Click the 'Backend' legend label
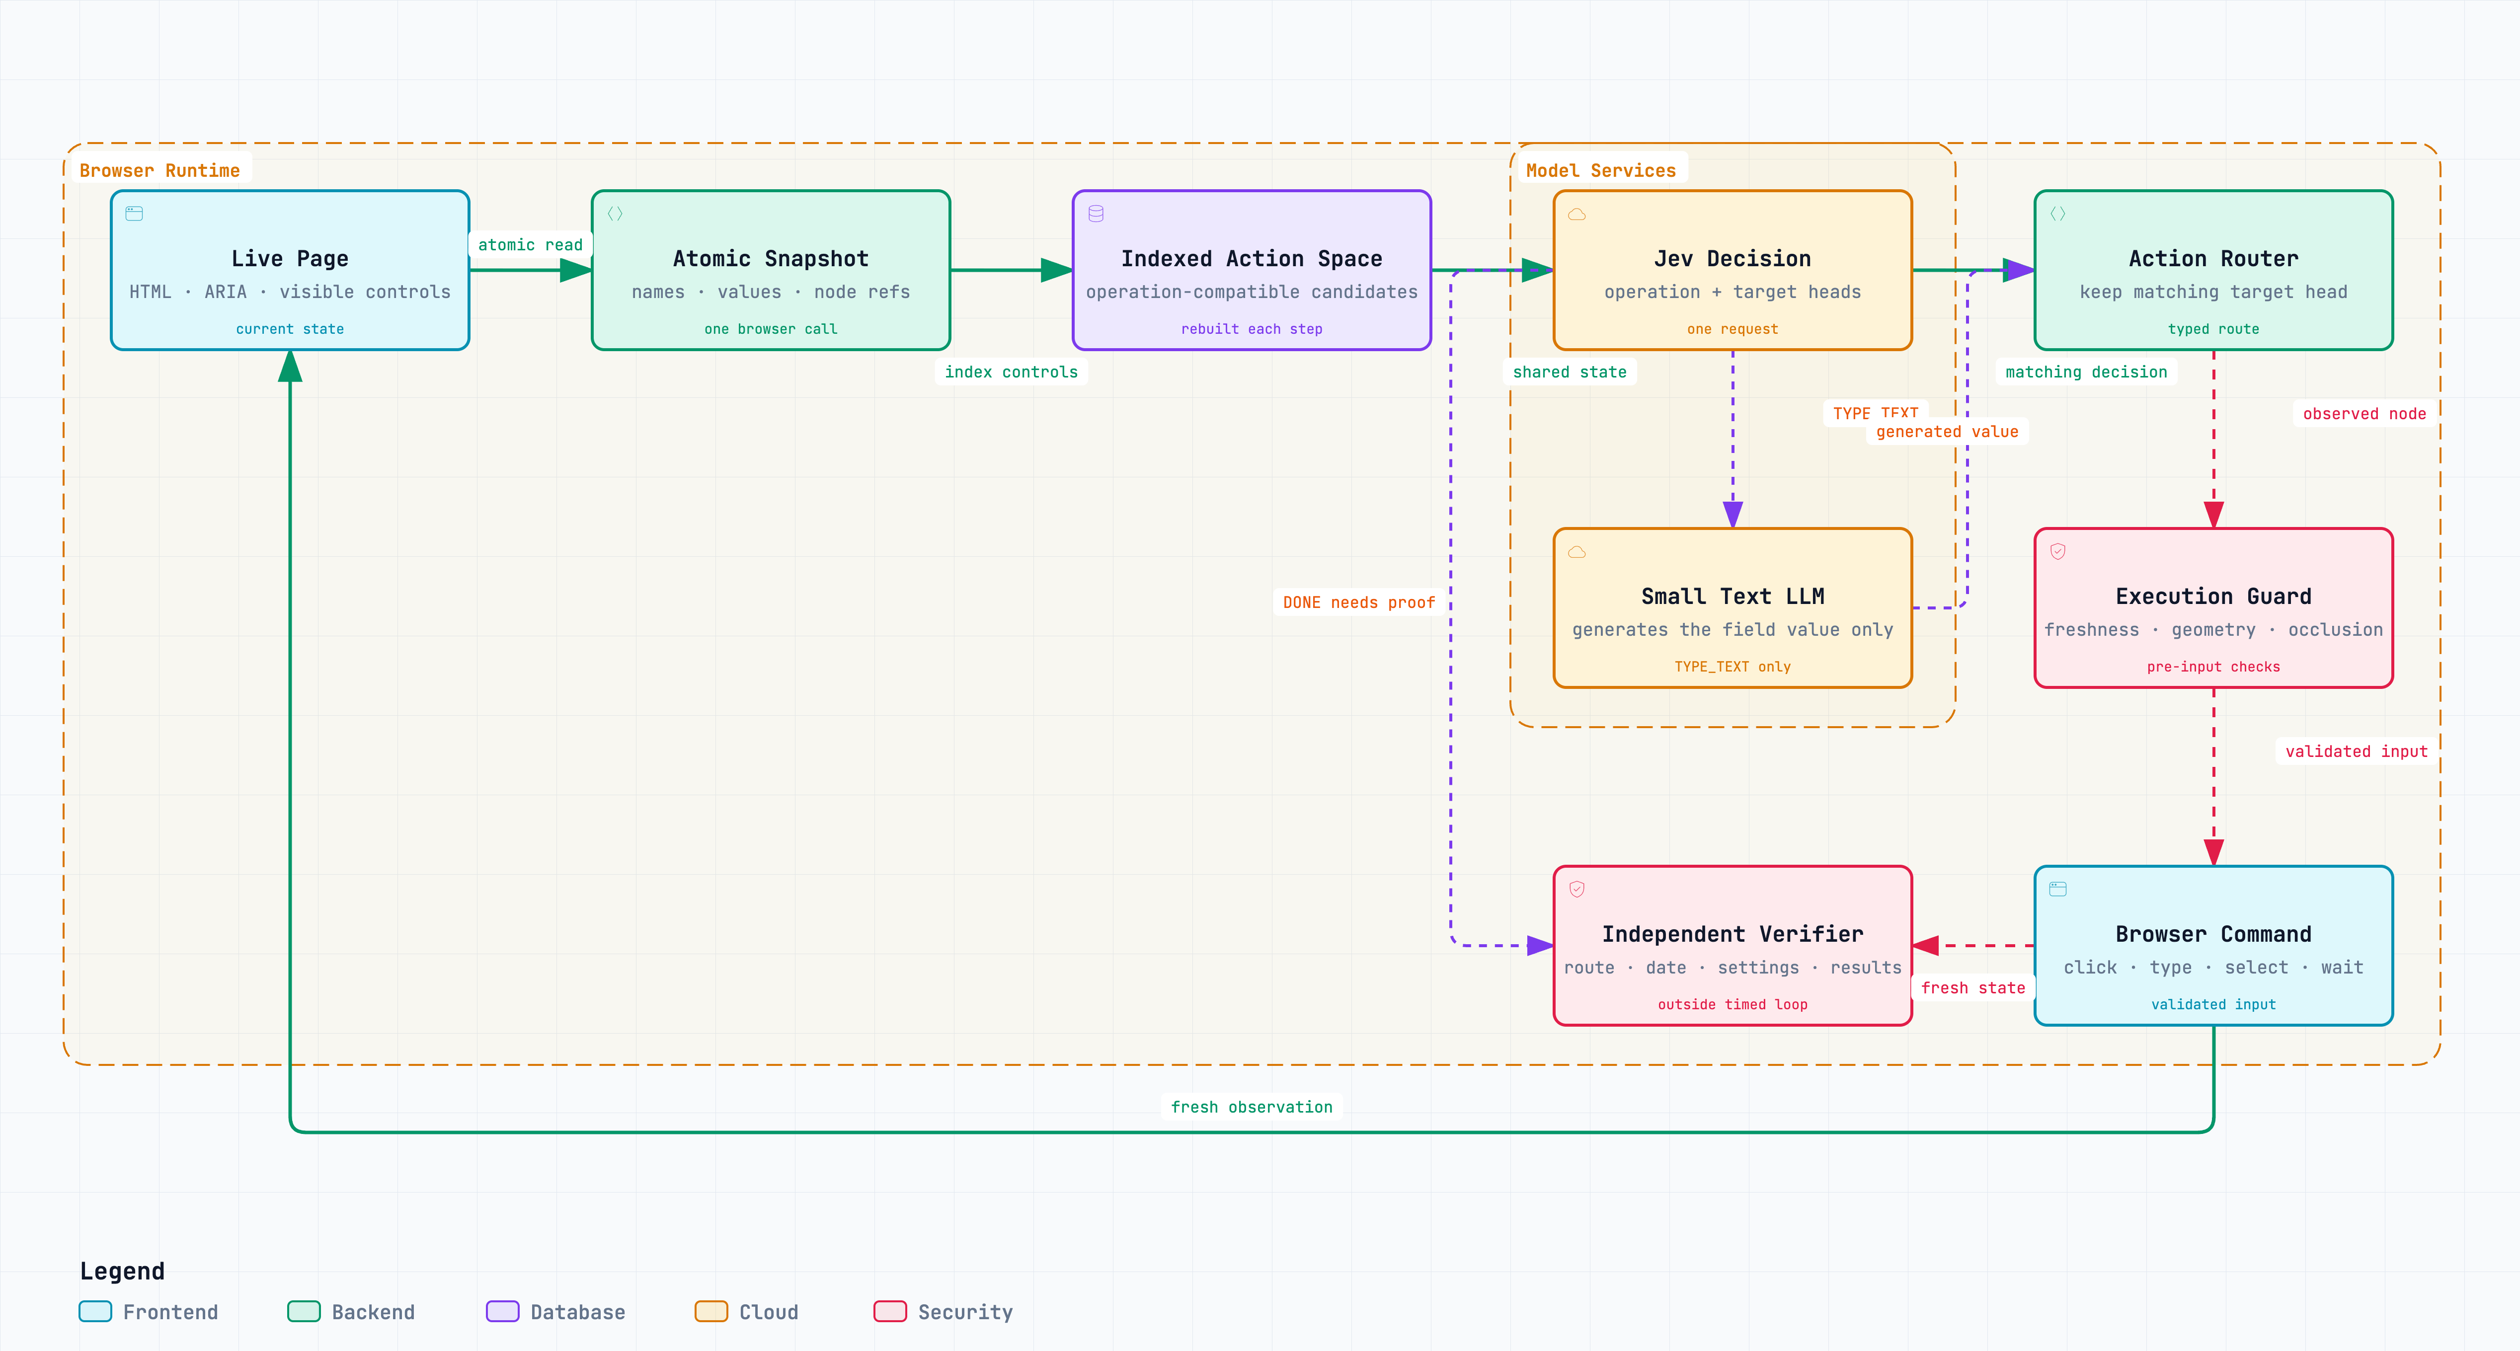Image resolution: width=2520 pixels, height=1351 pixels. [373, 1312]
